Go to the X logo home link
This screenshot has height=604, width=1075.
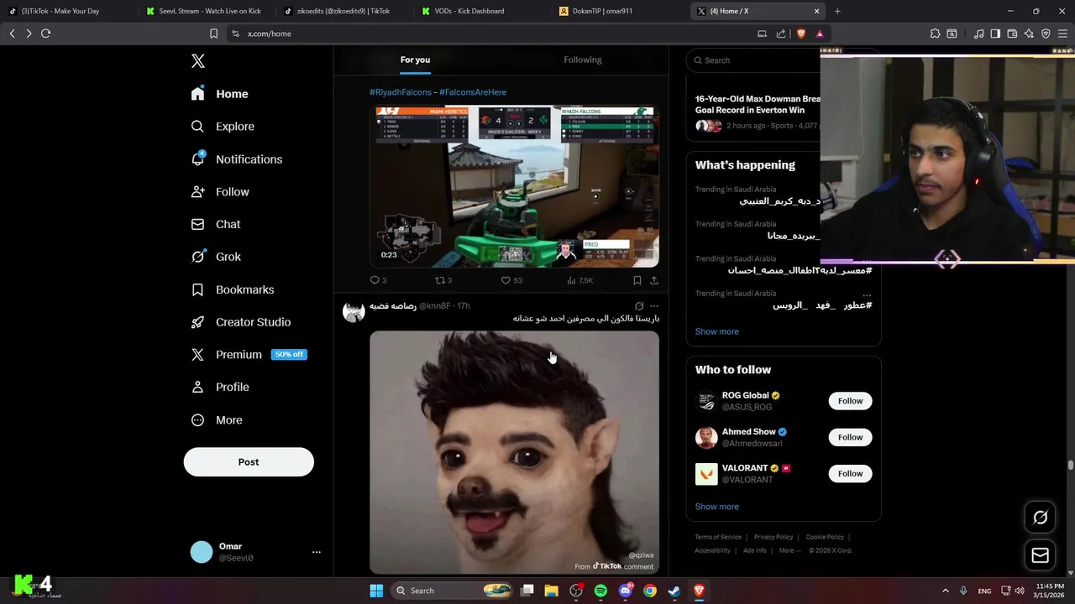click(x=198, y=61)
